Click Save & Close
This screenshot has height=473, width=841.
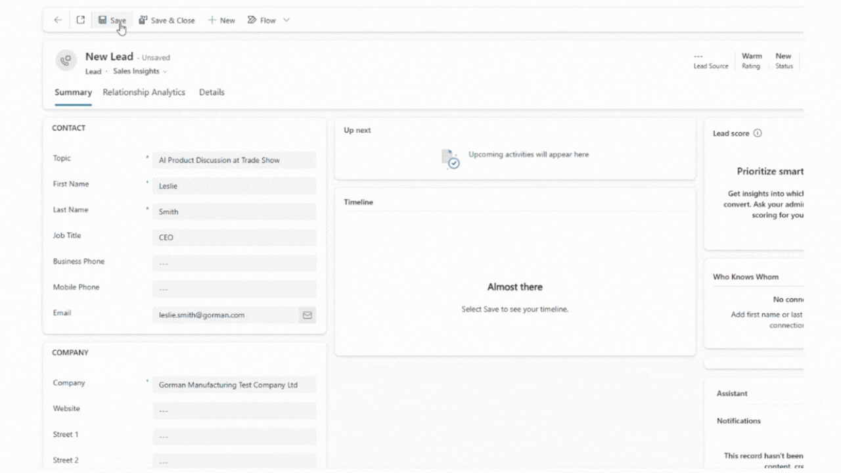coord(166,20)
